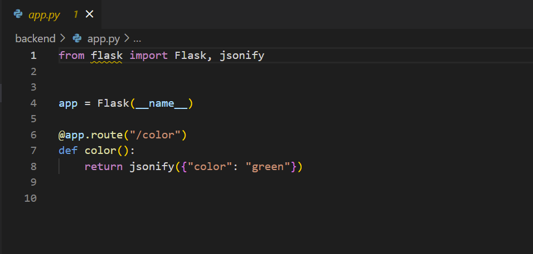The width and height of the screenshot is (533, 254).
Task: Open the app.py breadcrumb item
Action: pos(103,39)
